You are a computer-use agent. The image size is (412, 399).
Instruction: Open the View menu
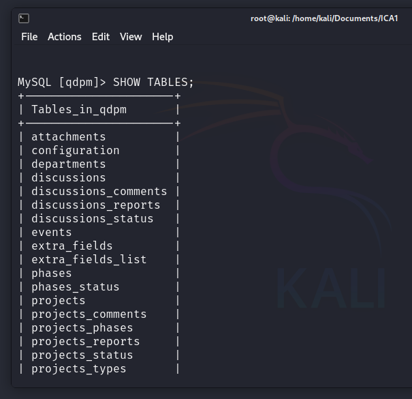click(131, 37)
